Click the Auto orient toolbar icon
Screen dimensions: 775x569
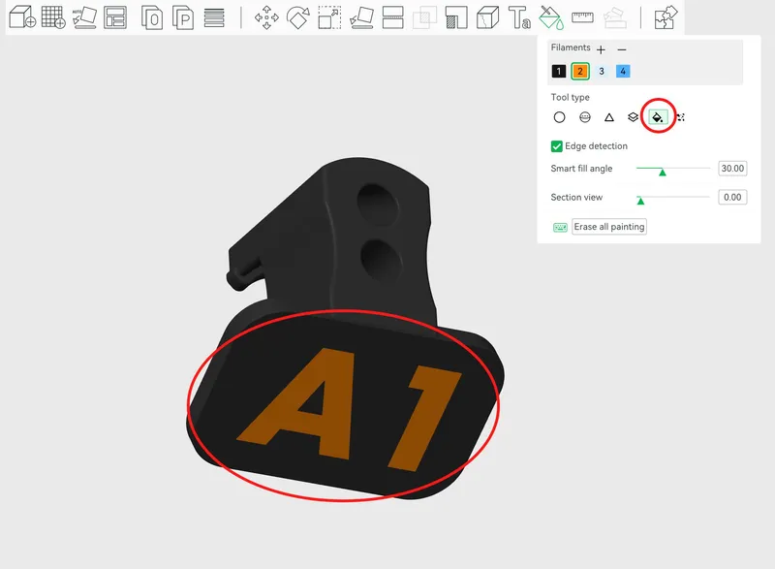point(84,17)
